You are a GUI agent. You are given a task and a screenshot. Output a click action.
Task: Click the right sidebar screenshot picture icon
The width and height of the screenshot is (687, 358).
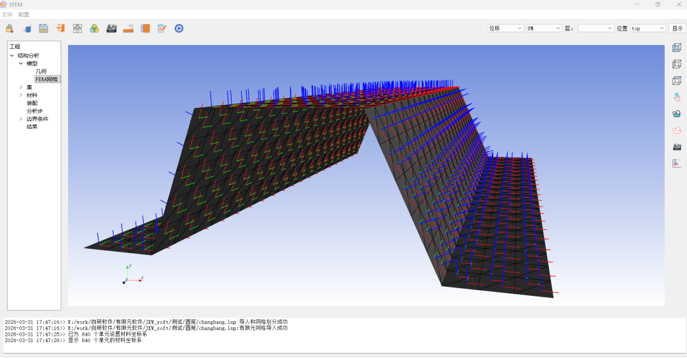tap(677, 147)
